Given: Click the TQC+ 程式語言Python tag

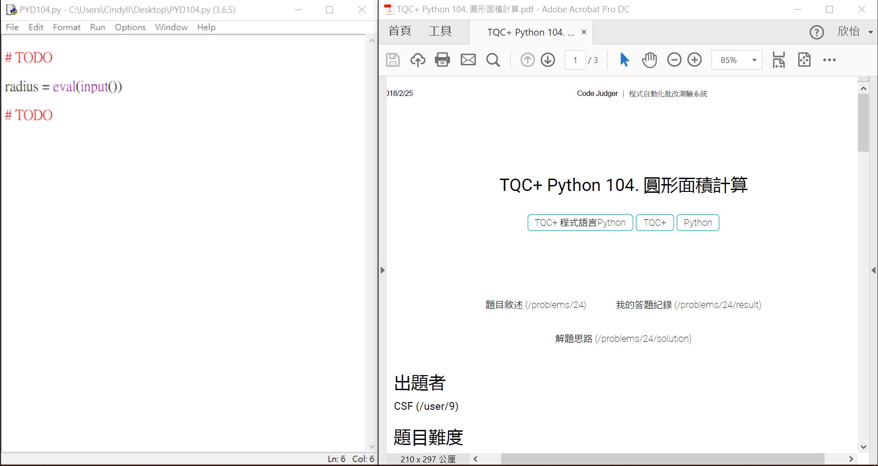Looking at the screenshot, I should click(580, 222).
